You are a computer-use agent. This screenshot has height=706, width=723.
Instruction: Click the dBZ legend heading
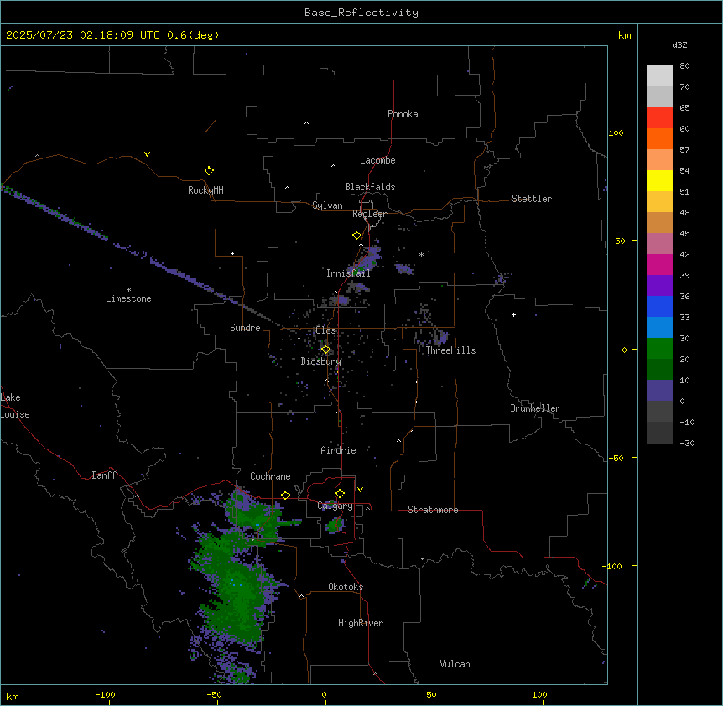pyautogui.click(x=679, y=44)
